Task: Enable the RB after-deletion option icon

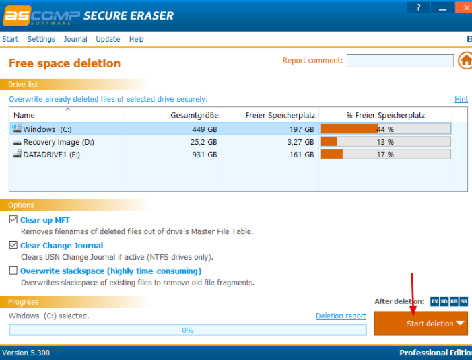Action: coord(454,302)
